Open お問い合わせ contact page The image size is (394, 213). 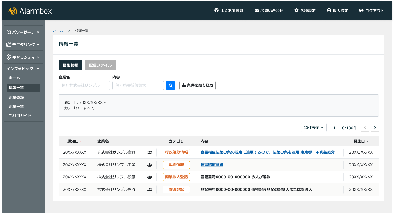coord(269,11)
